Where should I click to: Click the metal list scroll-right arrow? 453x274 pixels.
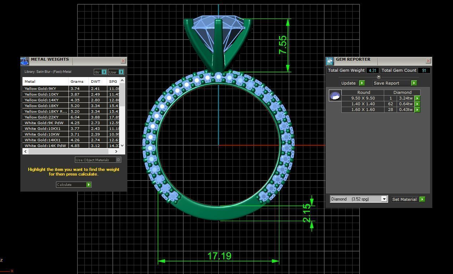(x=116, y=151)
